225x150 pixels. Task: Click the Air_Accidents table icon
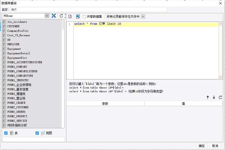coord(4,22)
